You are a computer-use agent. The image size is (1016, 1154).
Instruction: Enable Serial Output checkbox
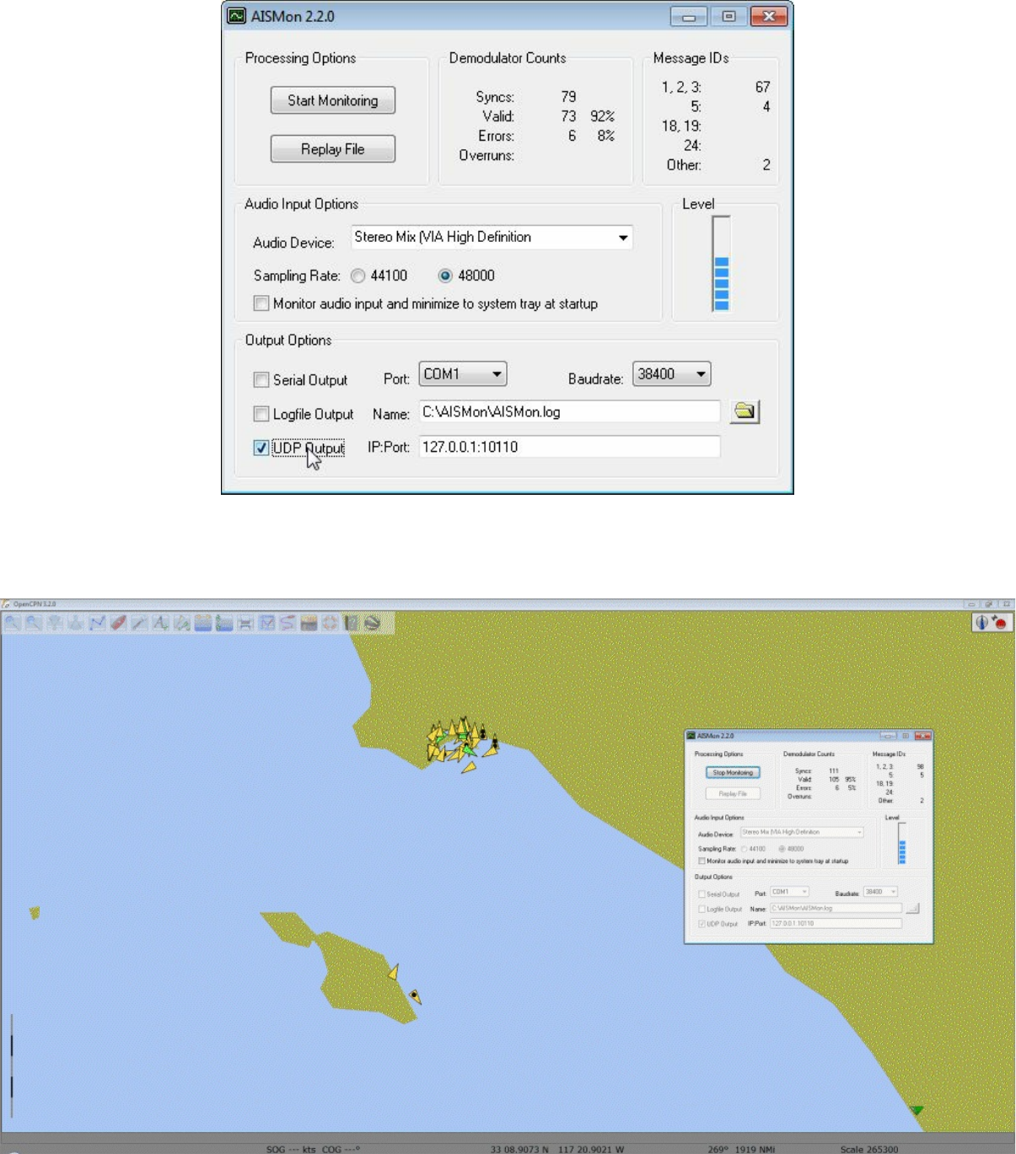[261, 380]
